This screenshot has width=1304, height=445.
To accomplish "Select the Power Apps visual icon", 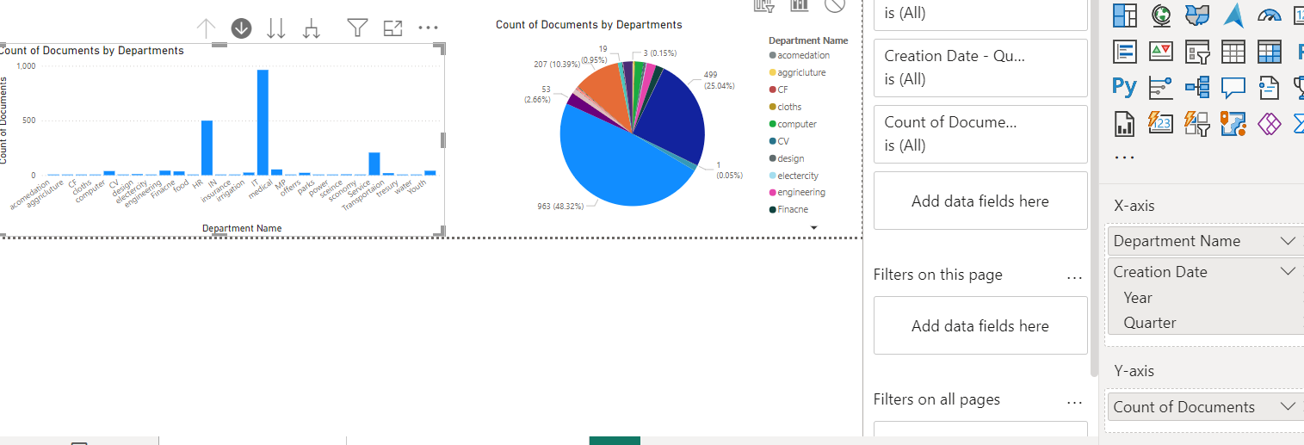I will [1270, 124].
